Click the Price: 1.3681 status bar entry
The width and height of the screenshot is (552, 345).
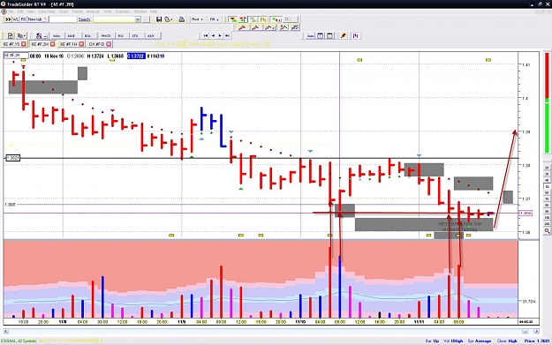537,341
